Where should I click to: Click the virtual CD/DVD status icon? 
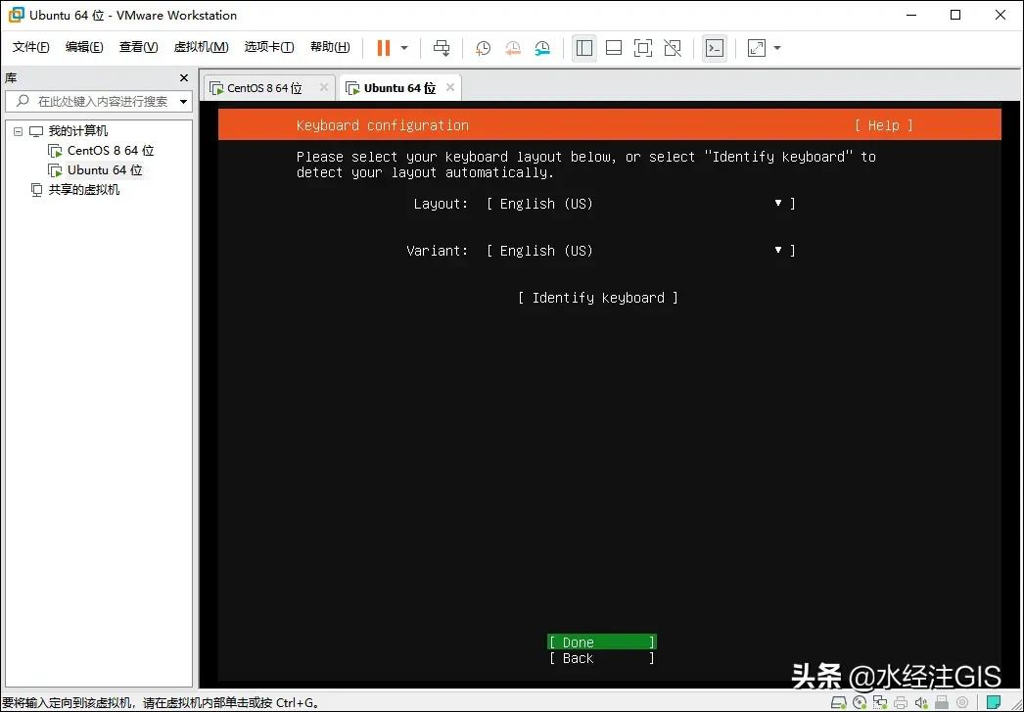point(858,702)
